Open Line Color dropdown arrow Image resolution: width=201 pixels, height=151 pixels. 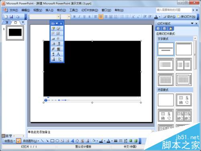105,141
